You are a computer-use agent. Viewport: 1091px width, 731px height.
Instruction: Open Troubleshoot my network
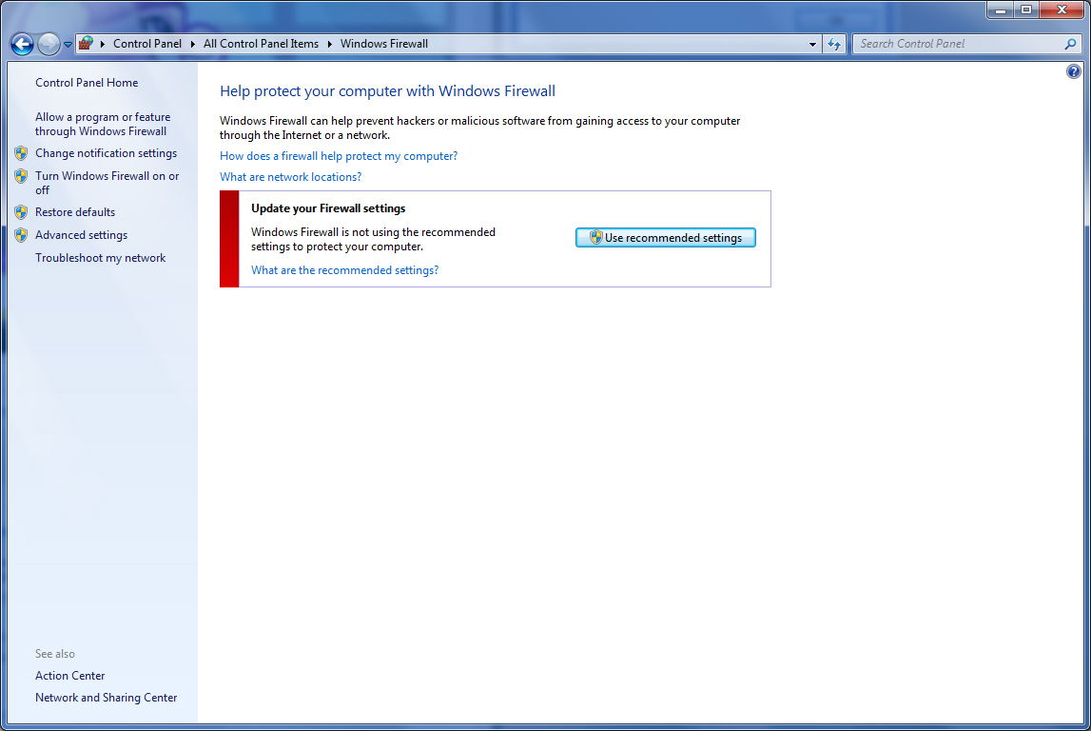(100, 258)
